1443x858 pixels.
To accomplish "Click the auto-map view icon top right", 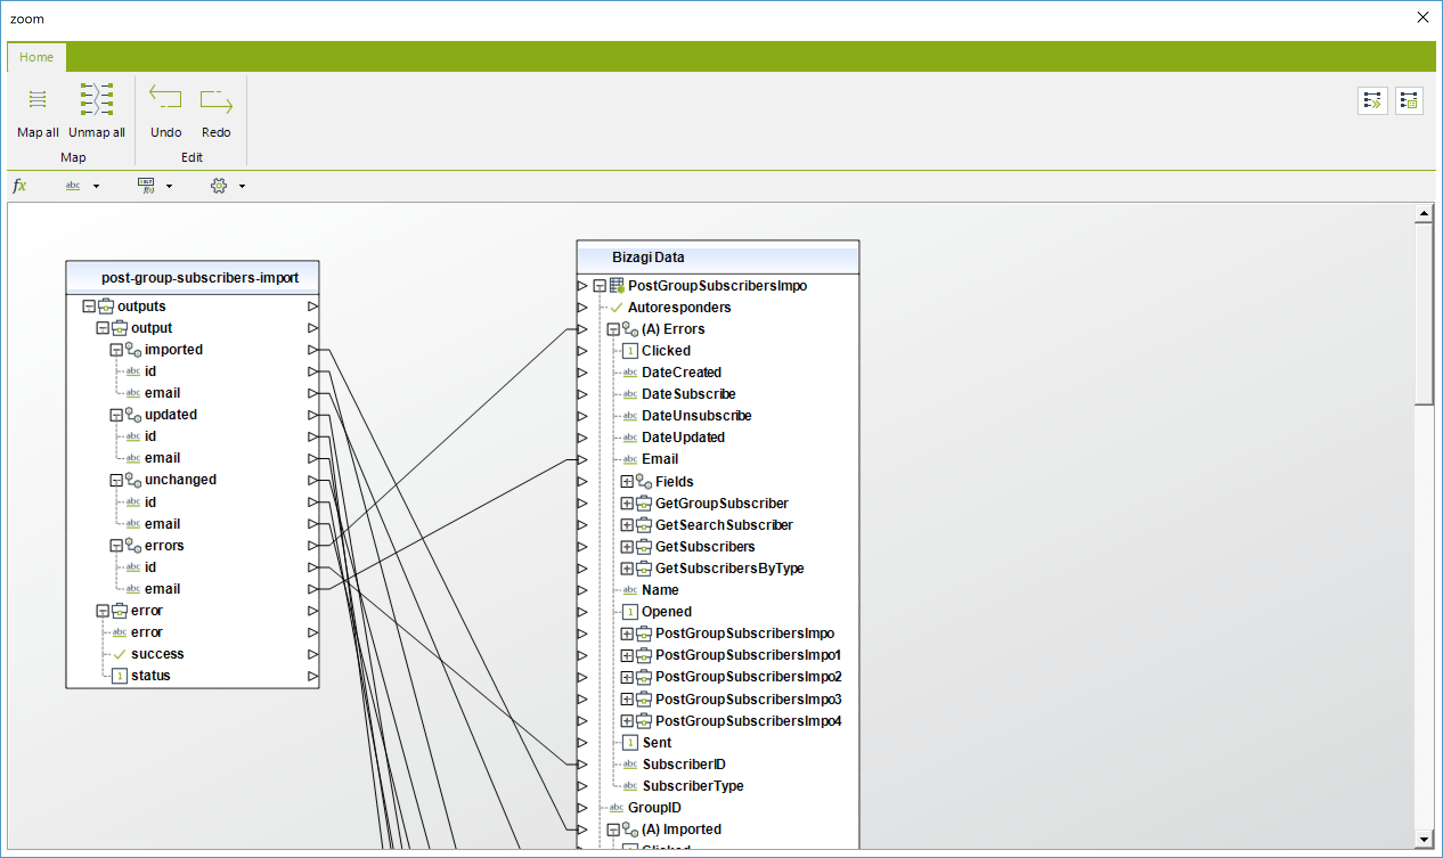I will click(1372, 101).
